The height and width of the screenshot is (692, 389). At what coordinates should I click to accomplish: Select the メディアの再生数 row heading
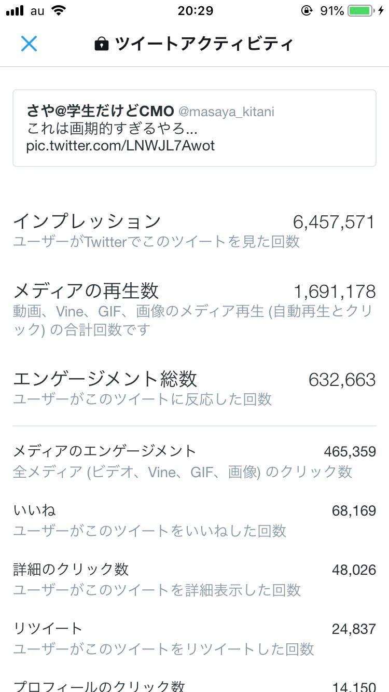click(x=86, y=292)
